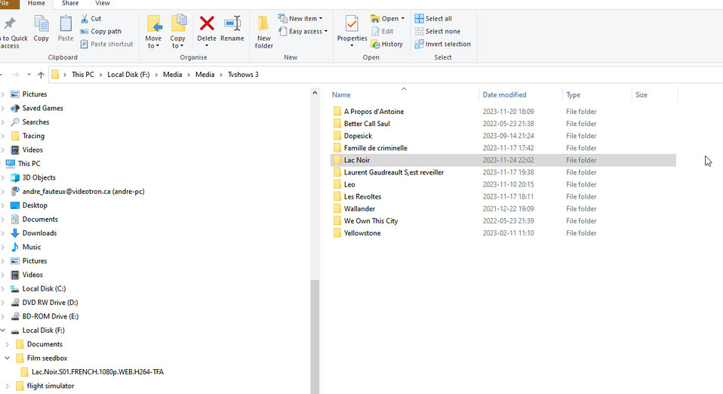Click Invert selection
Screen dimensions: 723x394
(443, 45)
